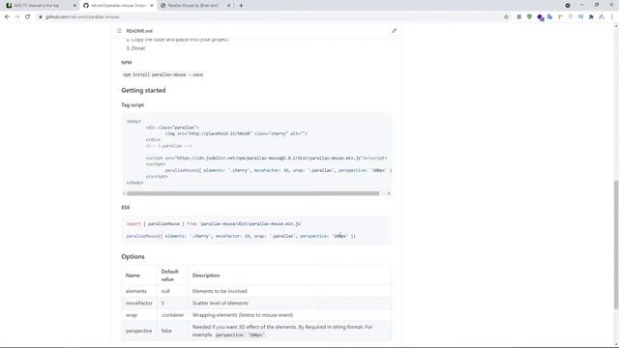Click 'Elements to be involved' description

pos(220,291)
